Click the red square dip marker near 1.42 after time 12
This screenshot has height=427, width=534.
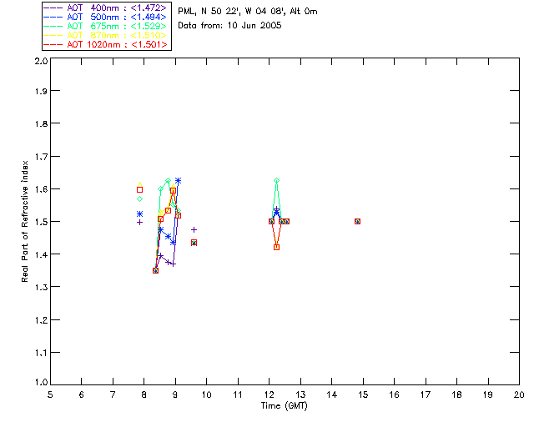click(x=276, y=247)
